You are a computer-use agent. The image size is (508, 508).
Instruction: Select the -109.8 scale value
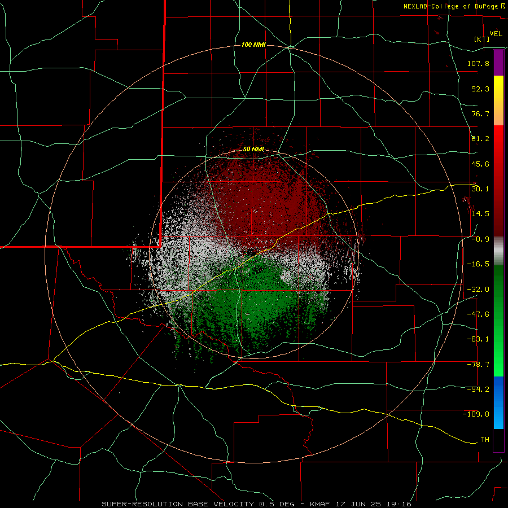(476, 414)
